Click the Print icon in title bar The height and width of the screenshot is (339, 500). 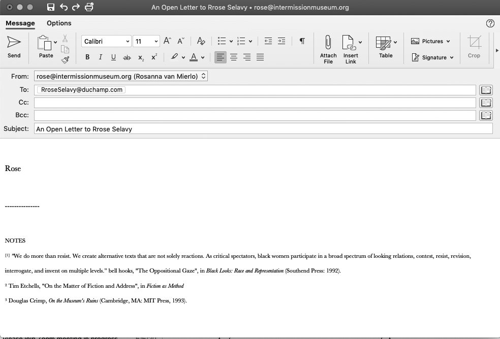(x=89, y=7)
